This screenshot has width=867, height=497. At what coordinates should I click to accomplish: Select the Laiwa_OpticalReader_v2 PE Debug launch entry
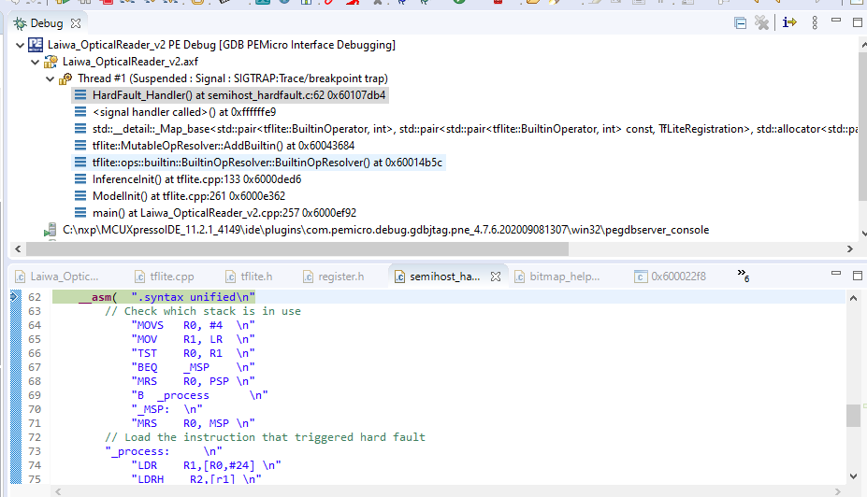221,45
